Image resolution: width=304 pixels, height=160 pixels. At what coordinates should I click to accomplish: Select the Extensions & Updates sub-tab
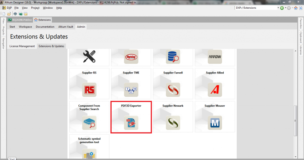pyautogui.click(x=51, y=46)
